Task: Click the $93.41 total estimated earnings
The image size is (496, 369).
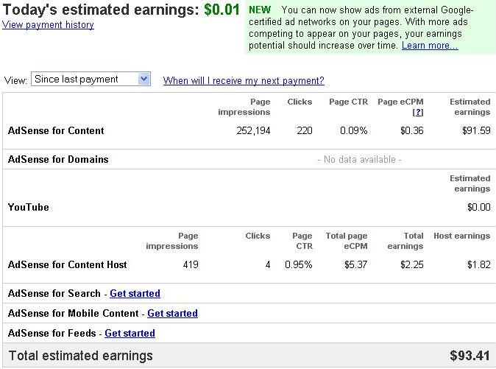Action: [x=470, y=356]
